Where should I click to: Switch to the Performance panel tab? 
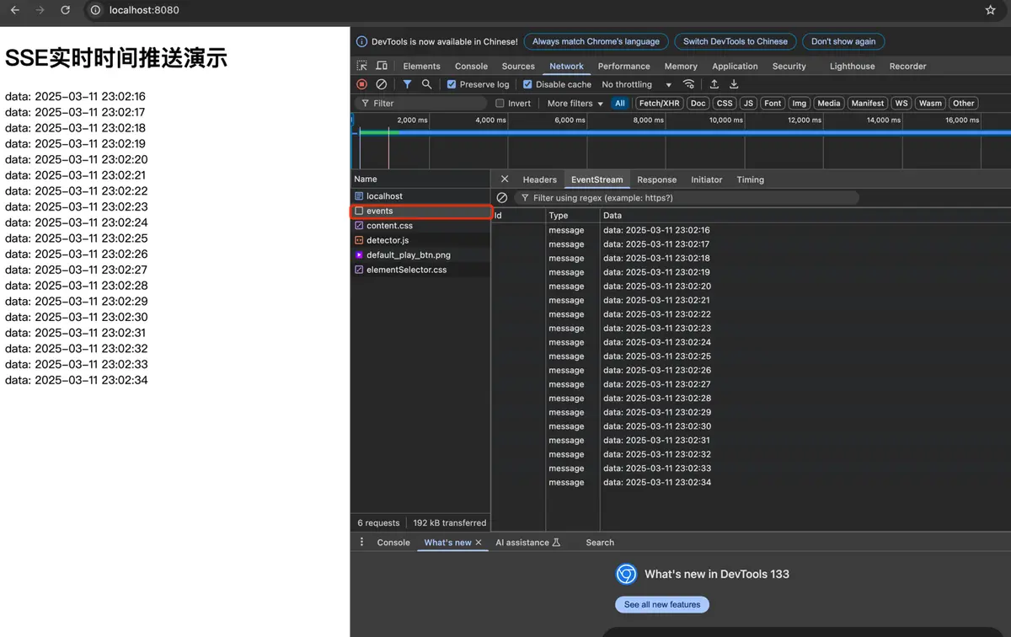(623, 66)
